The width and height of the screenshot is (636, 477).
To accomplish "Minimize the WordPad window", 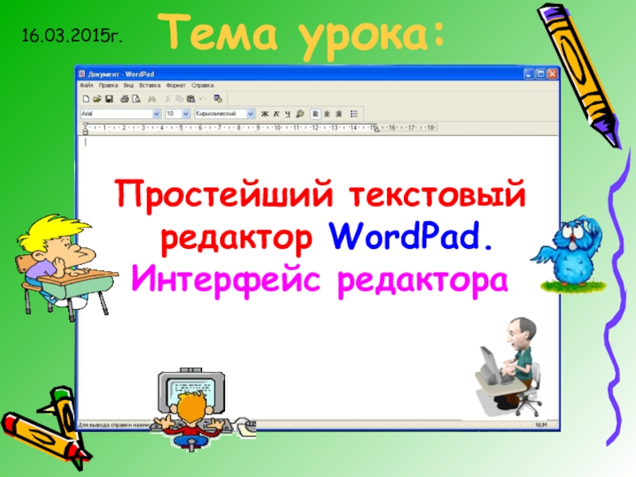I will (x=529, y=74).
